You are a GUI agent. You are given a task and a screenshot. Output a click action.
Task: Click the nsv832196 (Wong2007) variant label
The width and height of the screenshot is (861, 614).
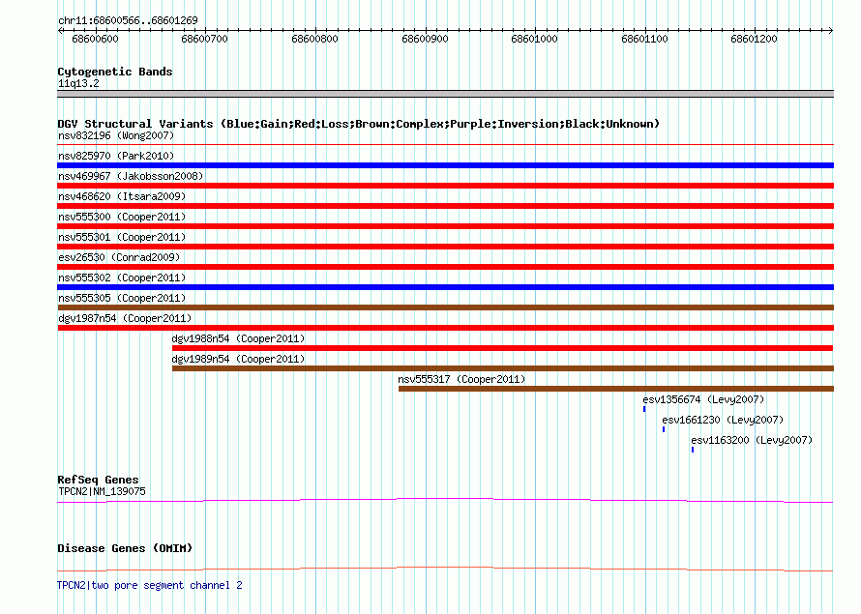pos(116,135)
